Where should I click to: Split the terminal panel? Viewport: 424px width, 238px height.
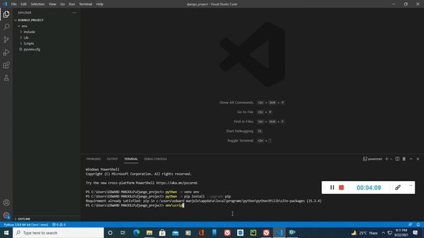(x=397, y=159)
